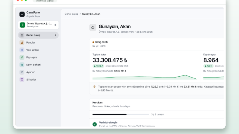Viewport: 239px width, 134px height.
Task: Open Kayıt defteri in sidebar
Action: (x=38, y=65)
